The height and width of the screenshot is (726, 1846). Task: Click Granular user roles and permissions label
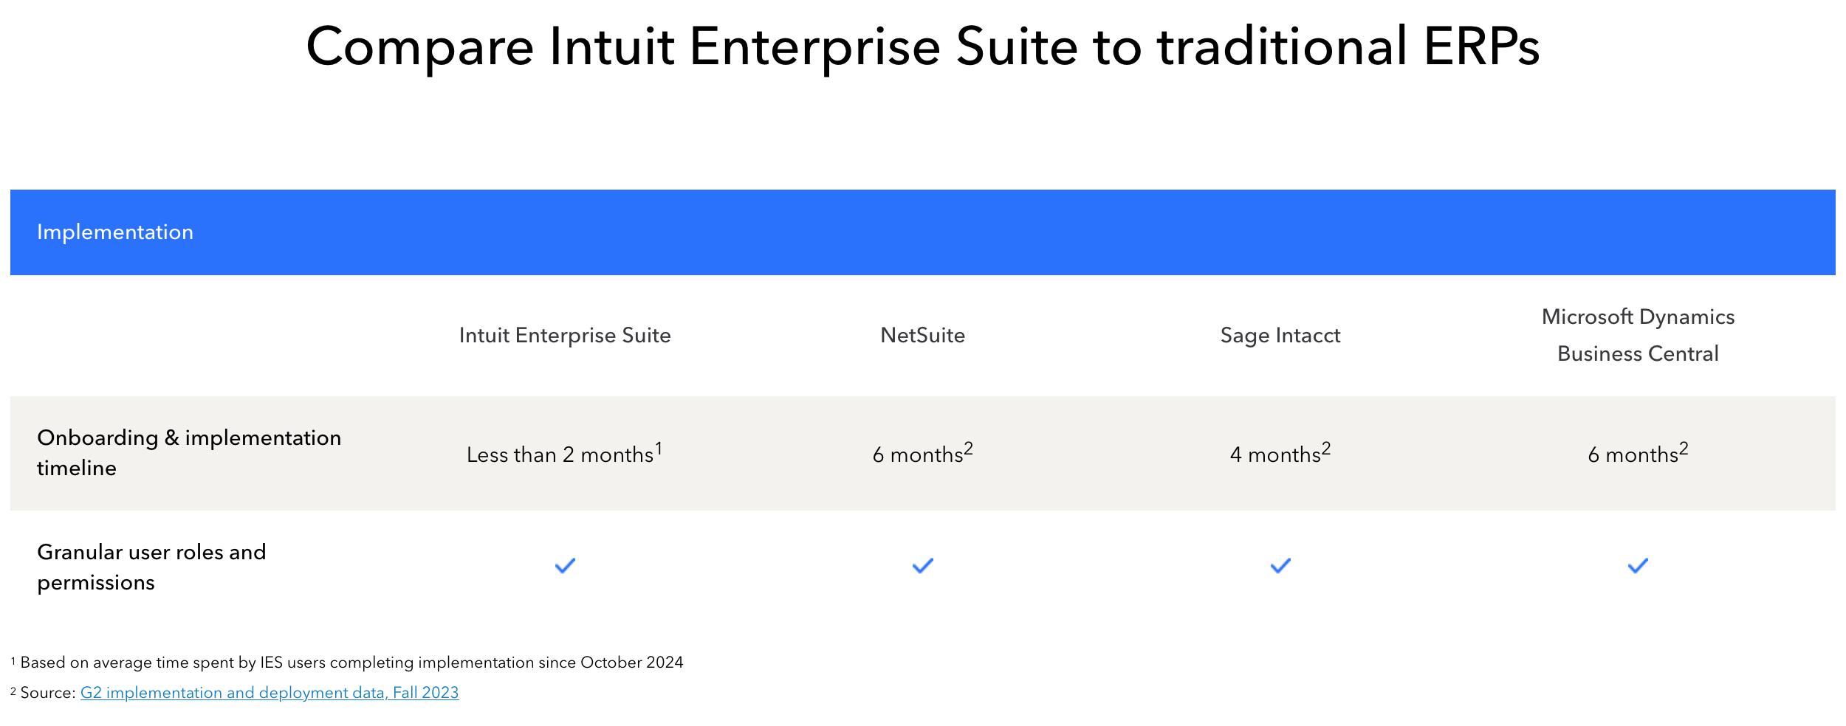click(x=151, y=567)
